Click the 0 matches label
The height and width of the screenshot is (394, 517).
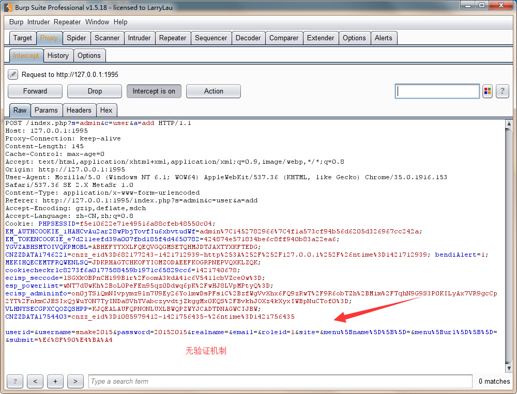494,381
